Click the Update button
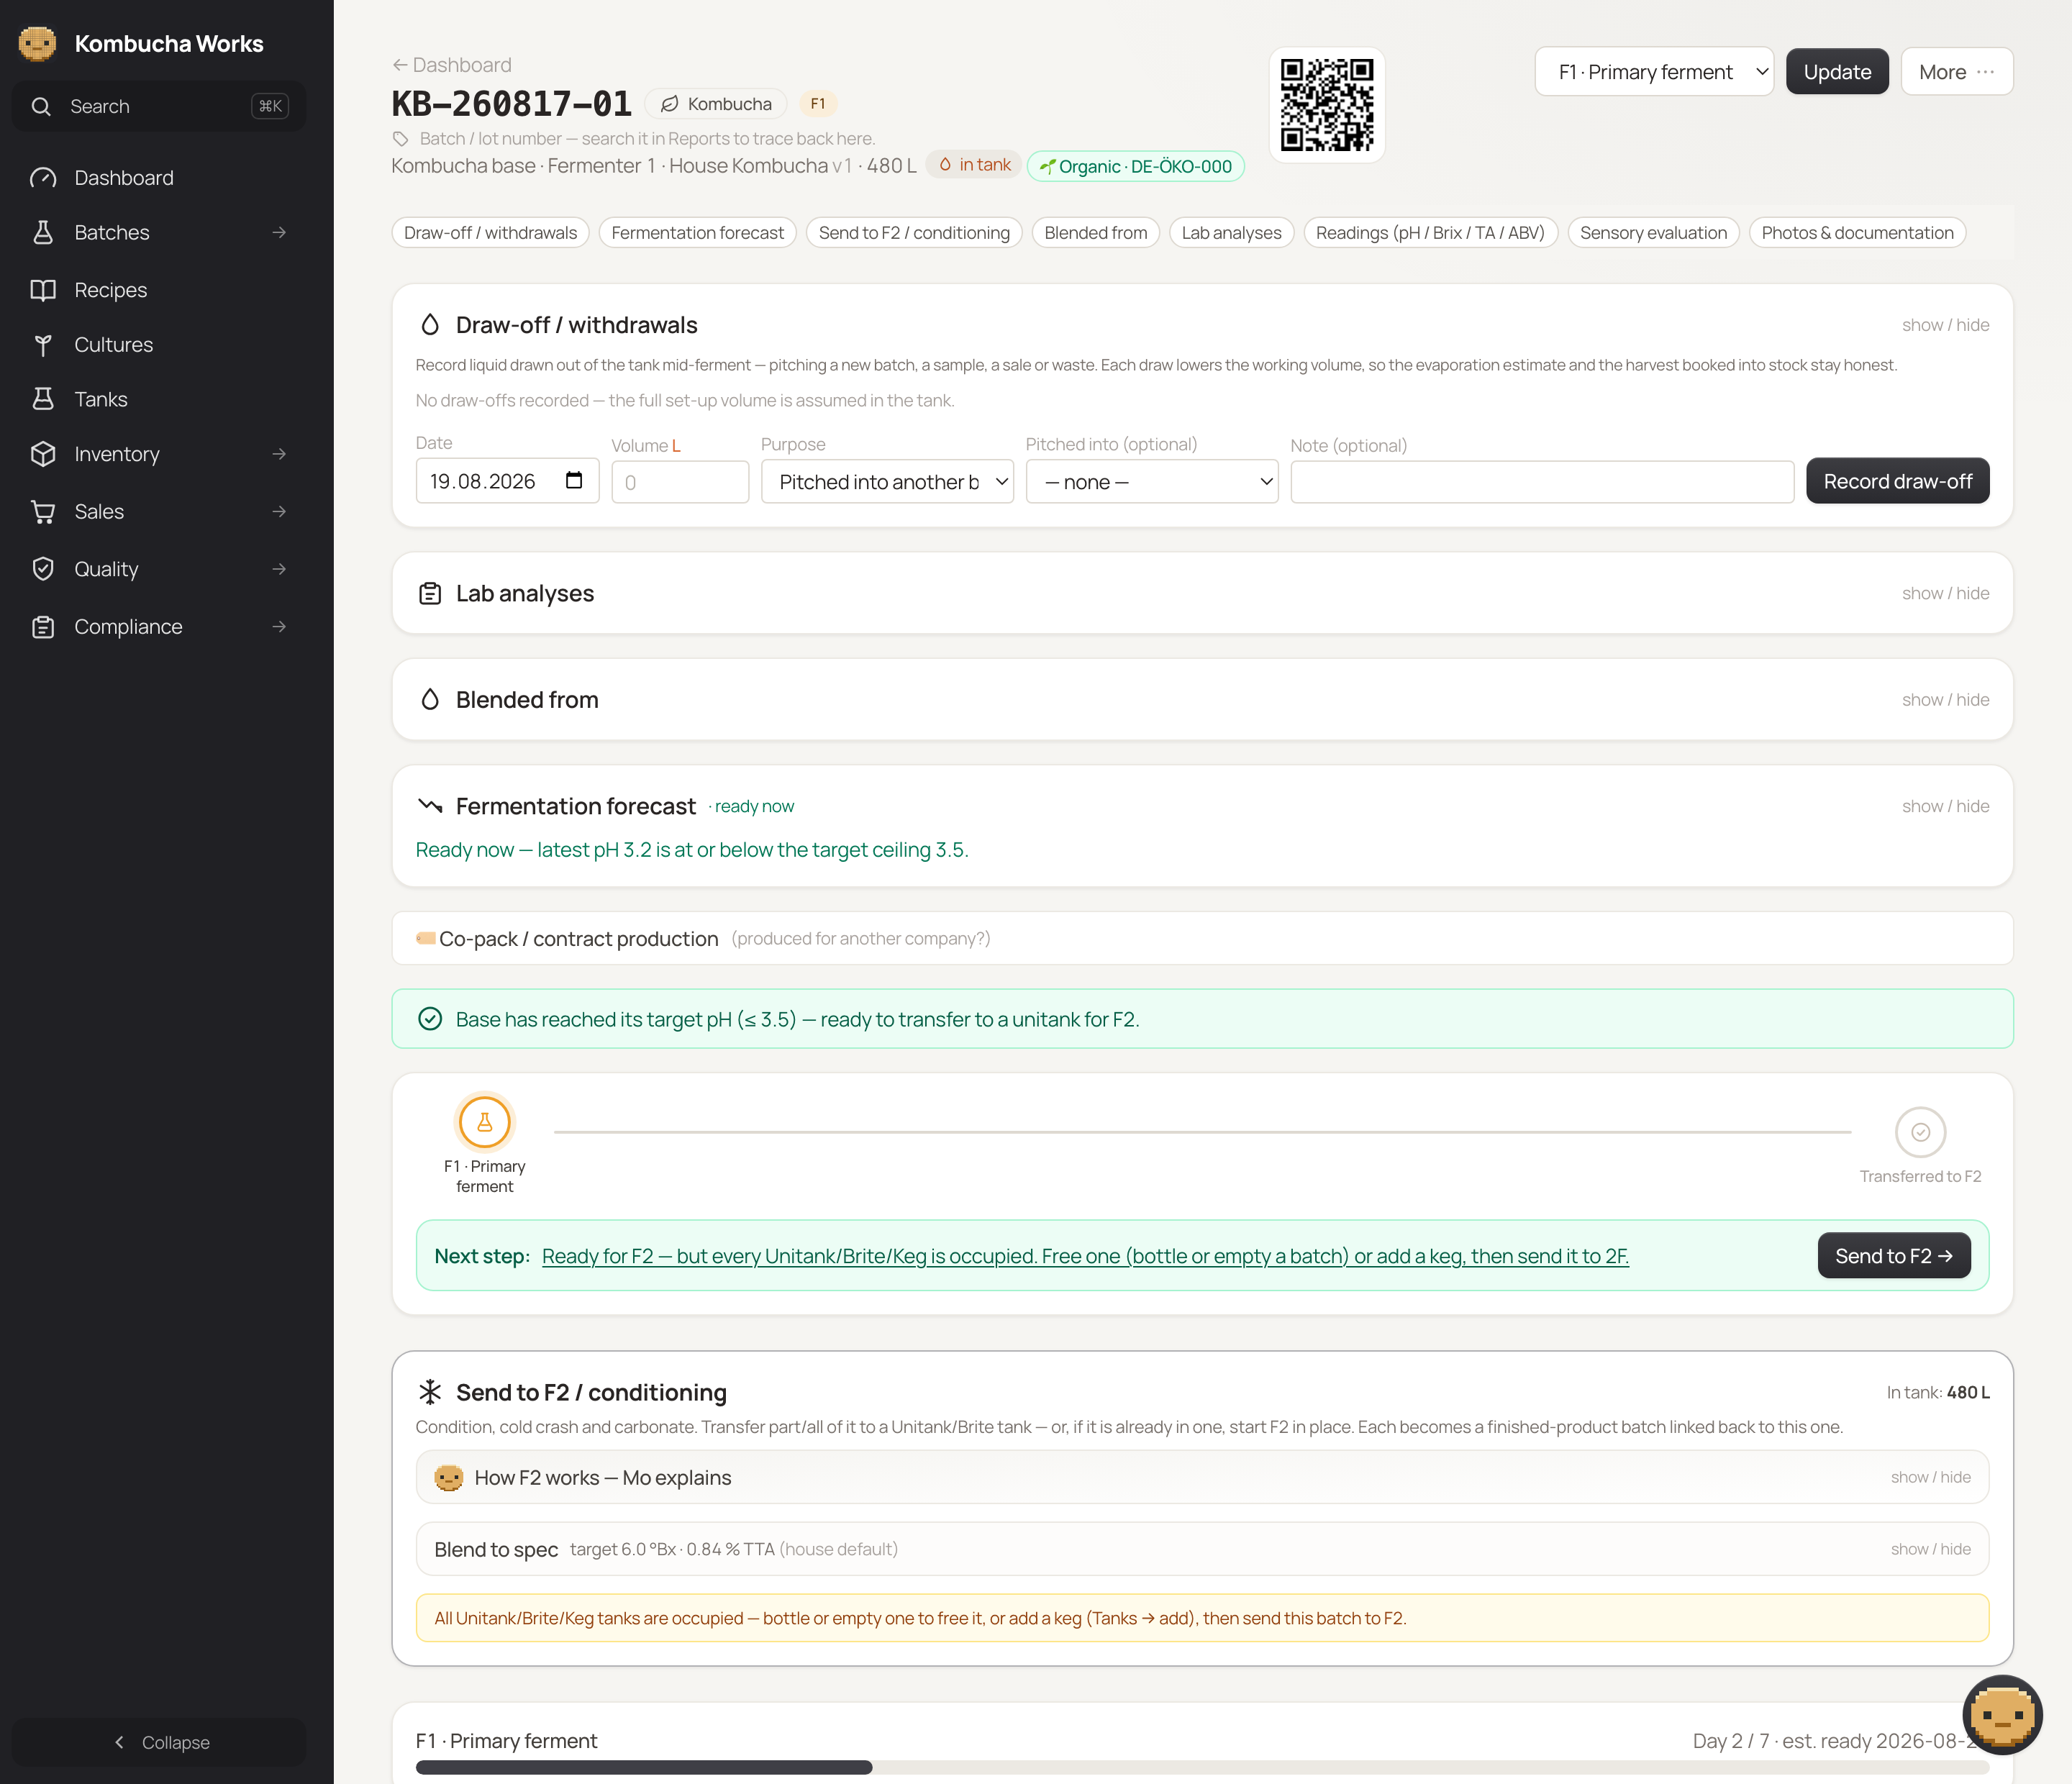This screenshot has height=1784, width=2072. coord(1837,72)
